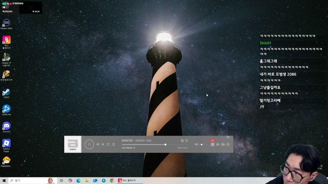Skip to the next track
This screenshot has width=328, height=184.
coord(103,144)
